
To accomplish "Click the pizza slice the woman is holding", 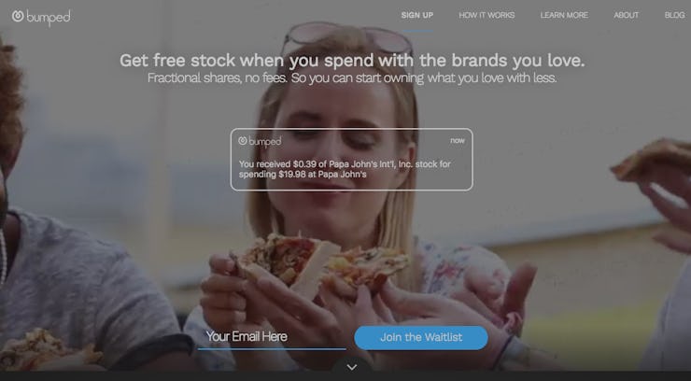I will [322, 262].
